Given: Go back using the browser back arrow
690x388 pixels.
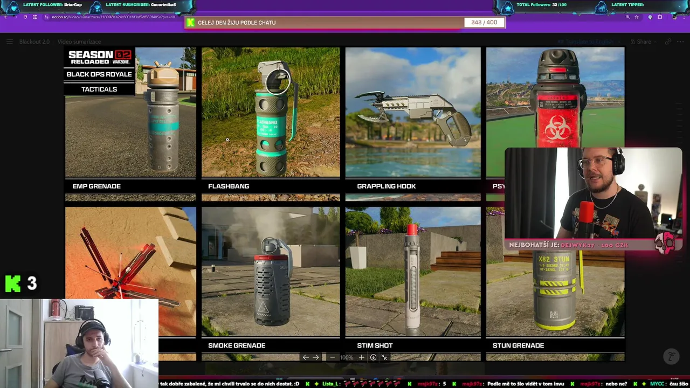Looking at the screenshot, I should click(x=6, y=17).
